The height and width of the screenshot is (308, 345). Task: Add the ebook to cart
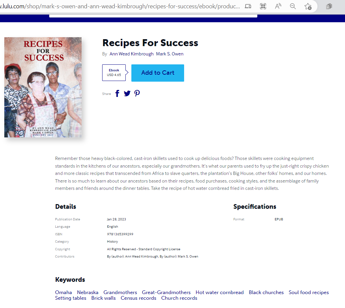click(x=158, y=73)
